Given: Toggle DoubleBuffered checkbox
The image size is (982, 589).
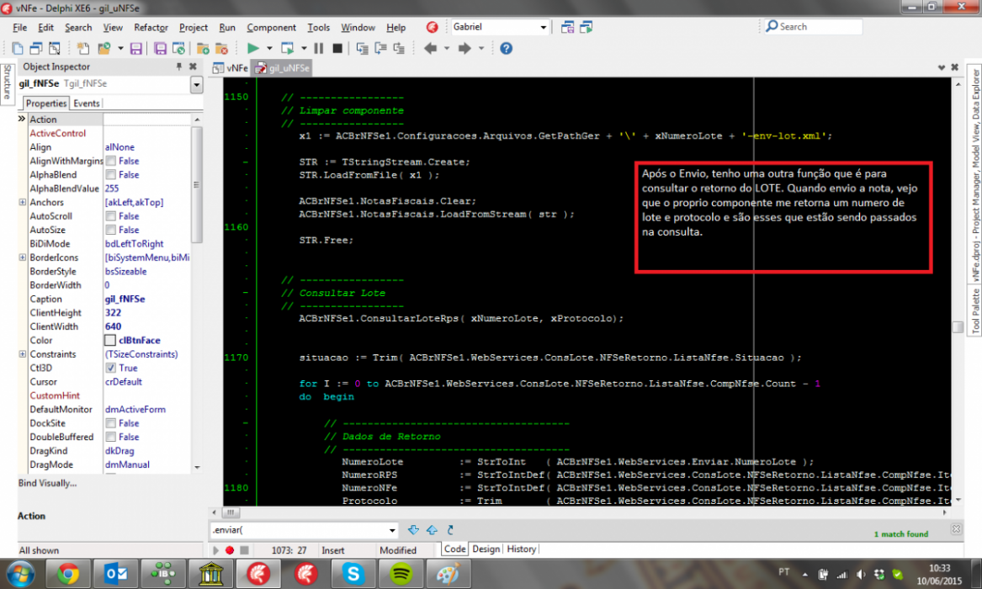Looking at the screenshot, I should pyautogui.click(x=111, y=437).
